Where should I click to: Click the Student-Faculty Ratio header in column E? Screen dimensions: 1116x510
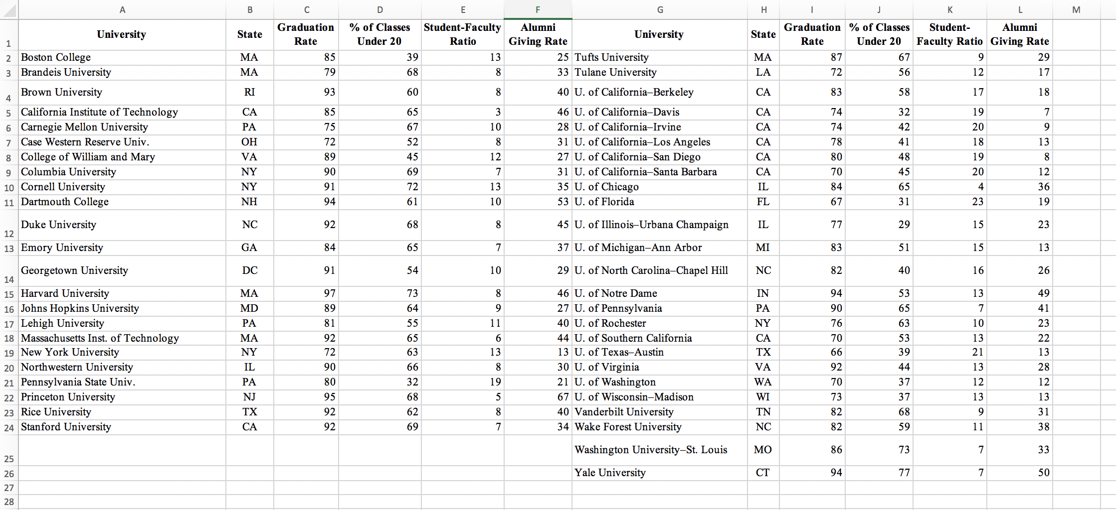click(463, 35)
